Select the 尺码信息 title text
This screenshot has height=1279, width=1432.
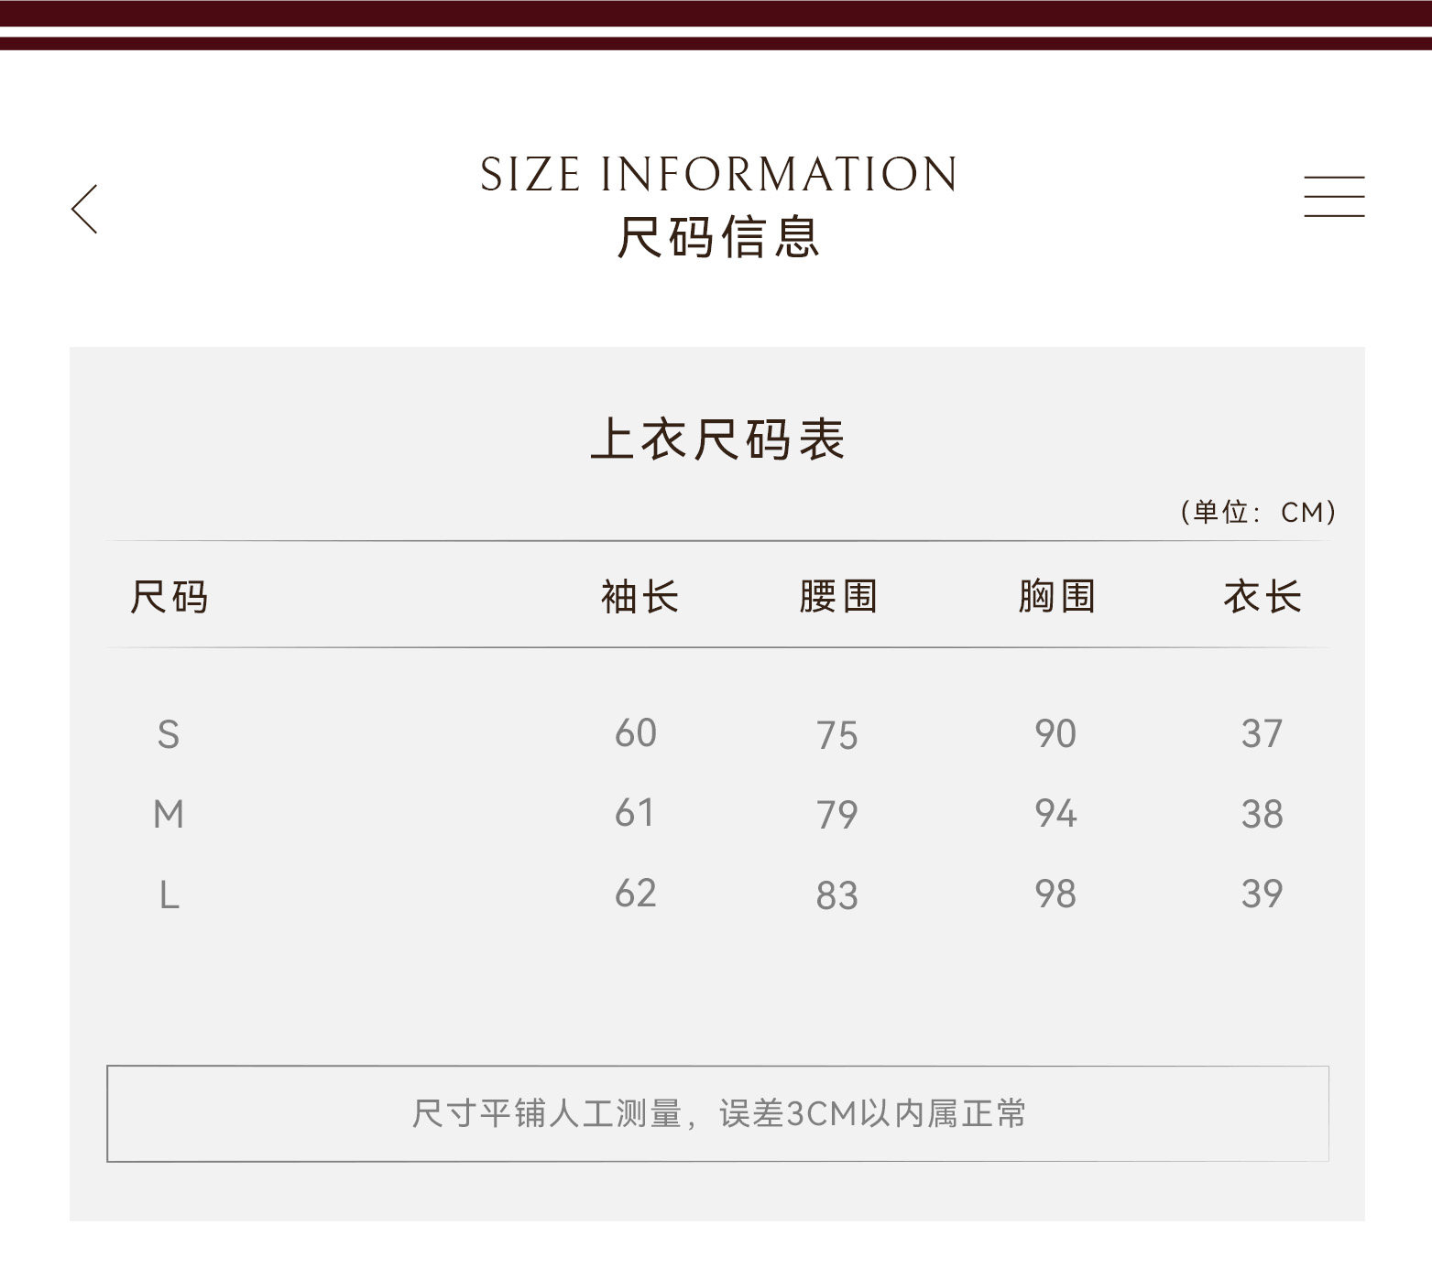(x=718, y=238)
